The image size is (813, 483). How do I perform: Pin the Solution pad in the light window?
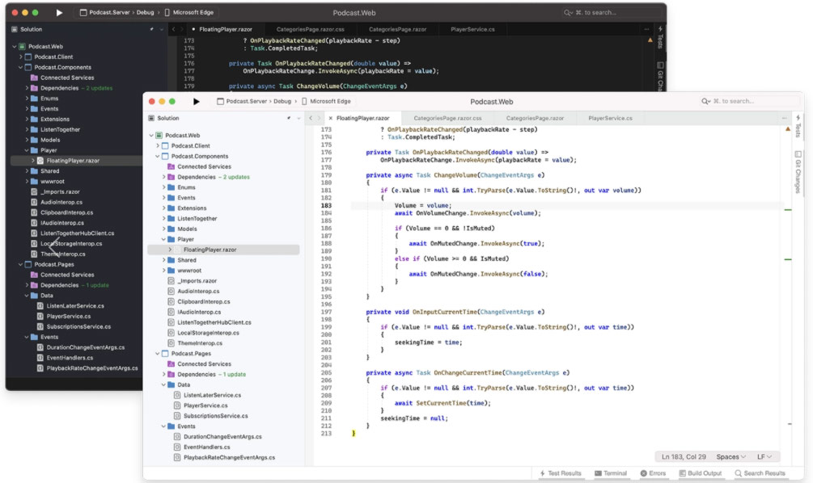[x=289, y=118]
